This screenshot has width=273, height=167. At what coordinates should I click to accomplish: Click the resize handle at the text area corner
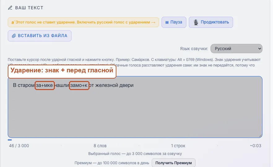[x=260, y=136]
